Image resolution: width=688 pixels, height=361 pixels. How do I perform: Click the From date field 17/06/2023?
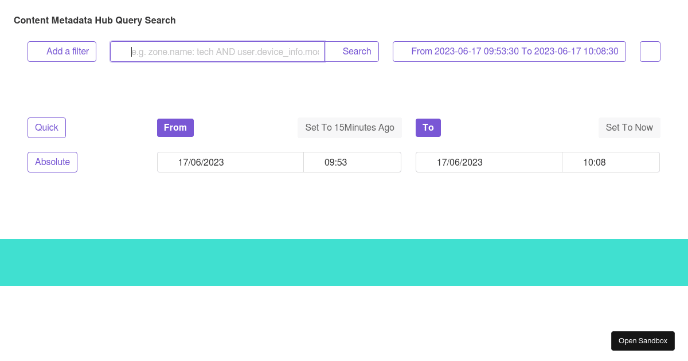coord(230,162)
